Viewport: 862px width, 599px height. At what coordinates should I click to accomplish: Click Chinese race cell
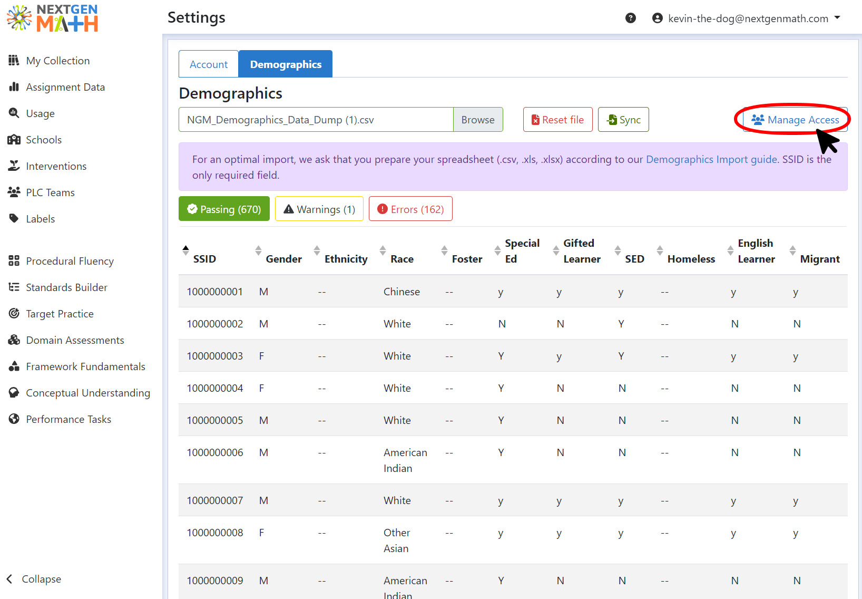coord(401,292)
